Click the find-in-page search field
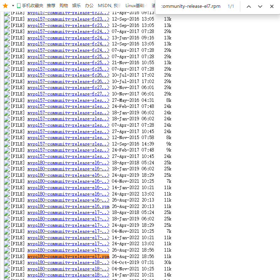Viewport: 280px width, 280px height. point(191,6)
